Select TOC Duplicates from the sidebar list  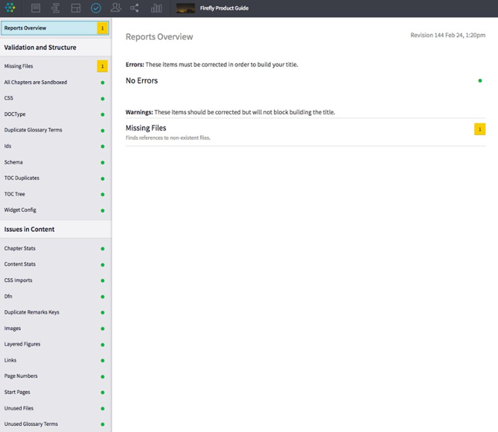[21, 178]
